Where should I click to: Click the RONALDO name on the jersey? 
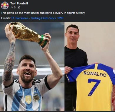95,74
